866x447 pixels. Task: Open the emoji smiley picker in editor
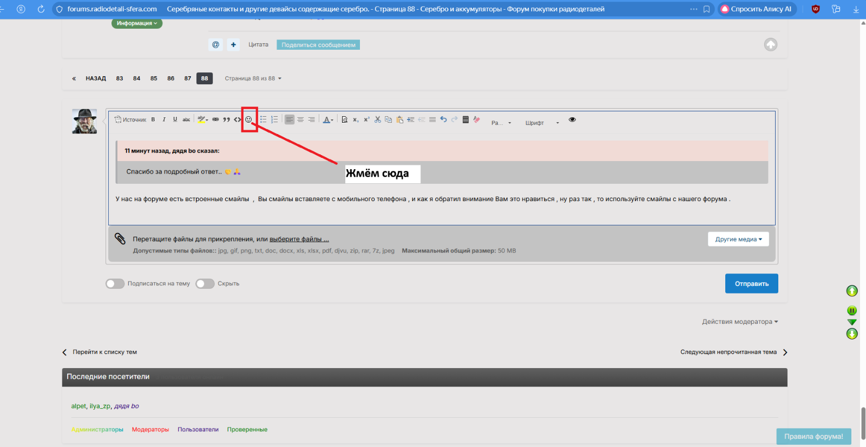[248, 119]
